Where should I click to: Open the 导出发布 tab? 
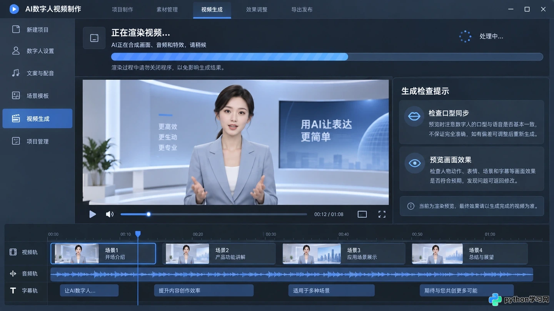click(x=302, y=9)
